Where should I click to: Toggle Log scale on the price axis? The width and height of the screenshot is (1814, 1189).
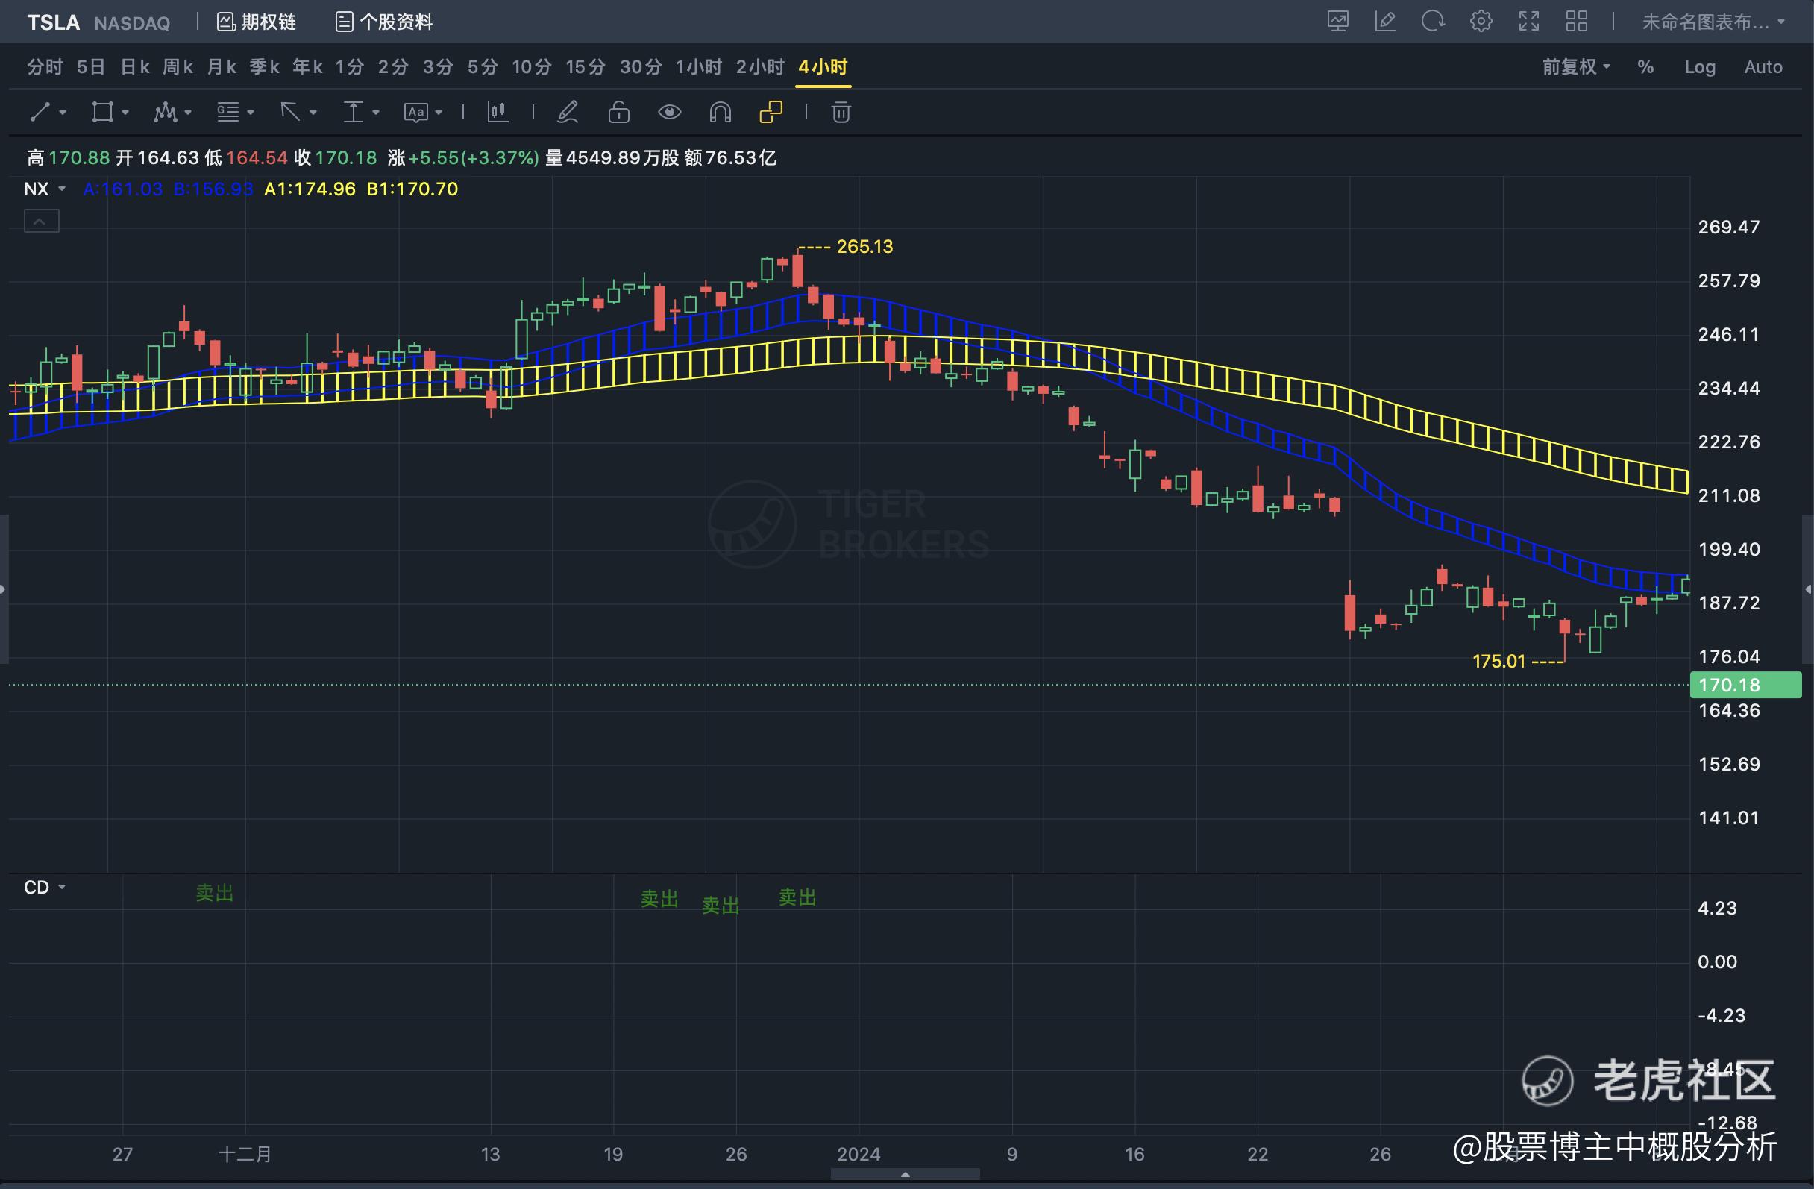(x=1700, y=67)
